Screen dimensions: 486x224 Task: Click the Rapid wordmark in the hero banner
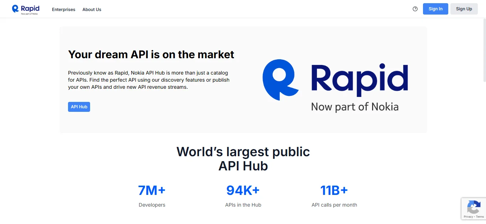pos(359,80)
